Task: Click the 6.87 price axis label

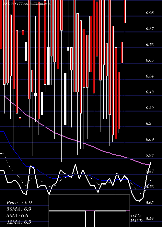Action: click(x=150, y=29)
